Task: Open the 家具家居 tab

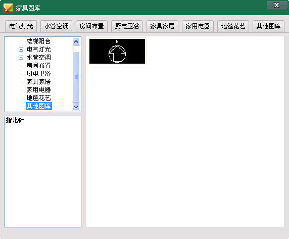Action: coord(162,26)
